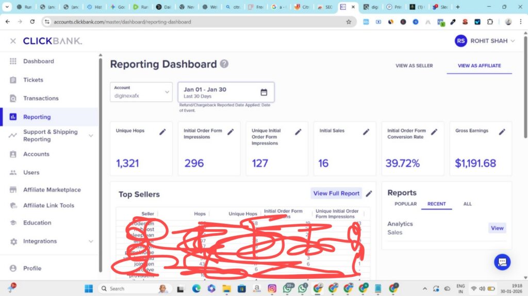Image resolution: width=528 pixels, height=296 pixels.
Task: Close the sidebar using the X icon
Action: (13, 41)
